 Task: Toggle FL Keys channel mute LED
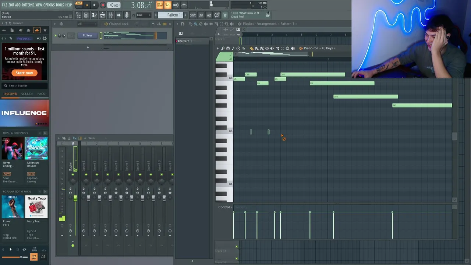click(56, 36)
